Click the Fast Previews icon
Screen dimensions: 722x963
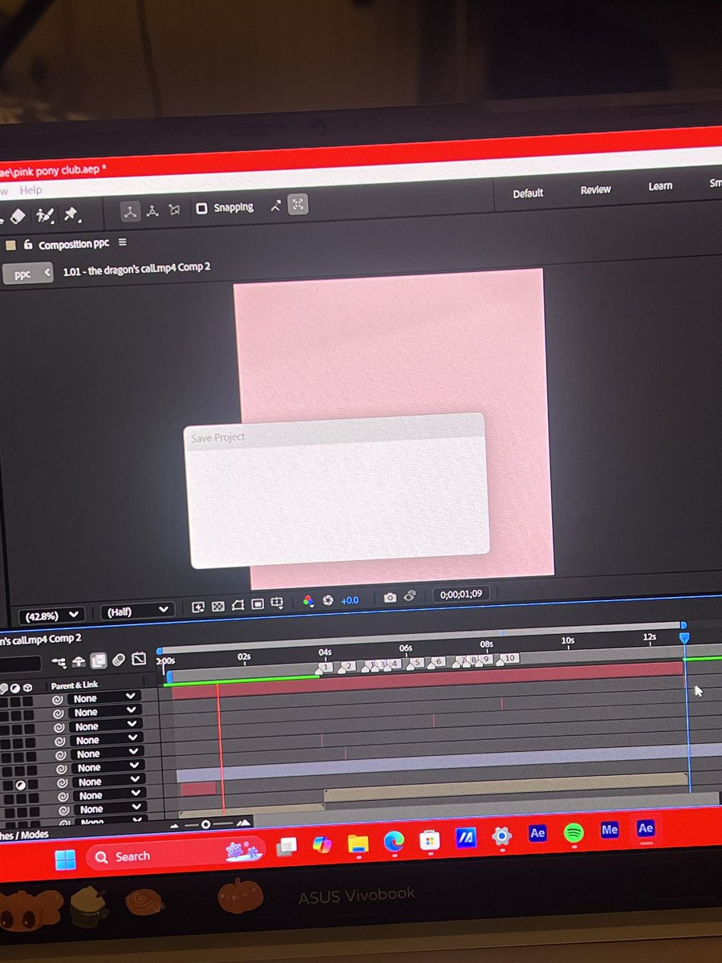tap(198, 607)
